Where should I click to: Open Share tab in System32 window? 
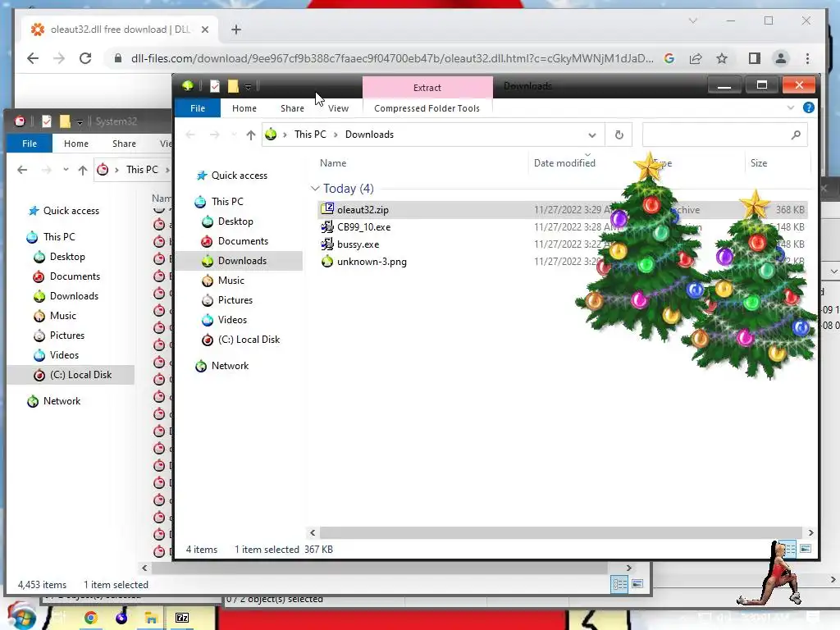[125, 144]
